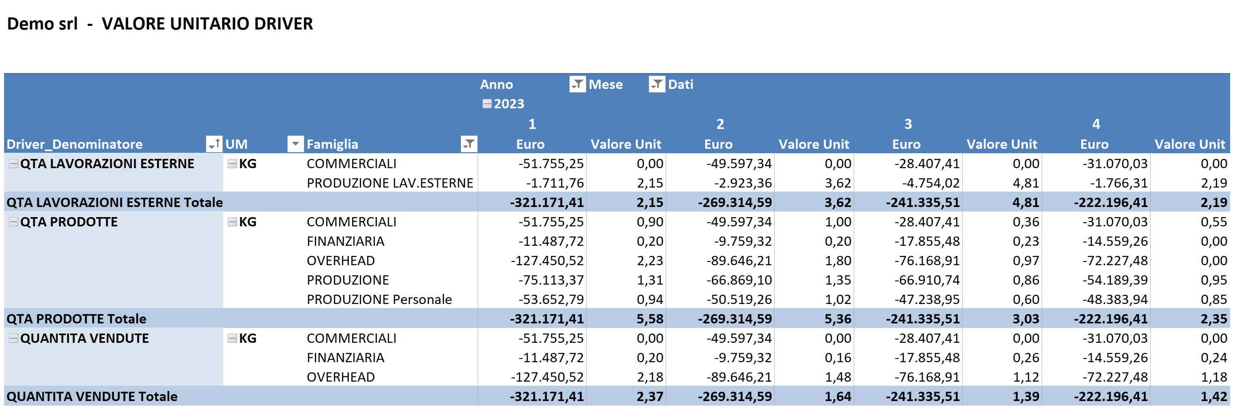Open the UM field dropdown arrow
This screenshot has height=416, width=1235.
(x=295, y=144)
